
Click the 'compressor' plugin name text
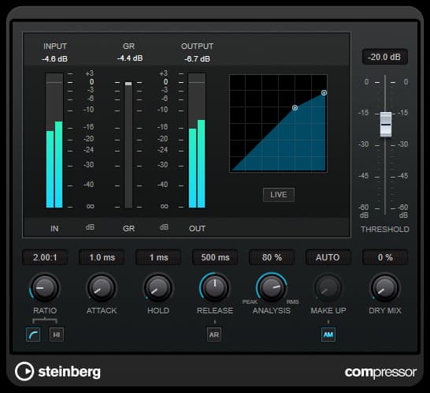click(x=380, y=372)
